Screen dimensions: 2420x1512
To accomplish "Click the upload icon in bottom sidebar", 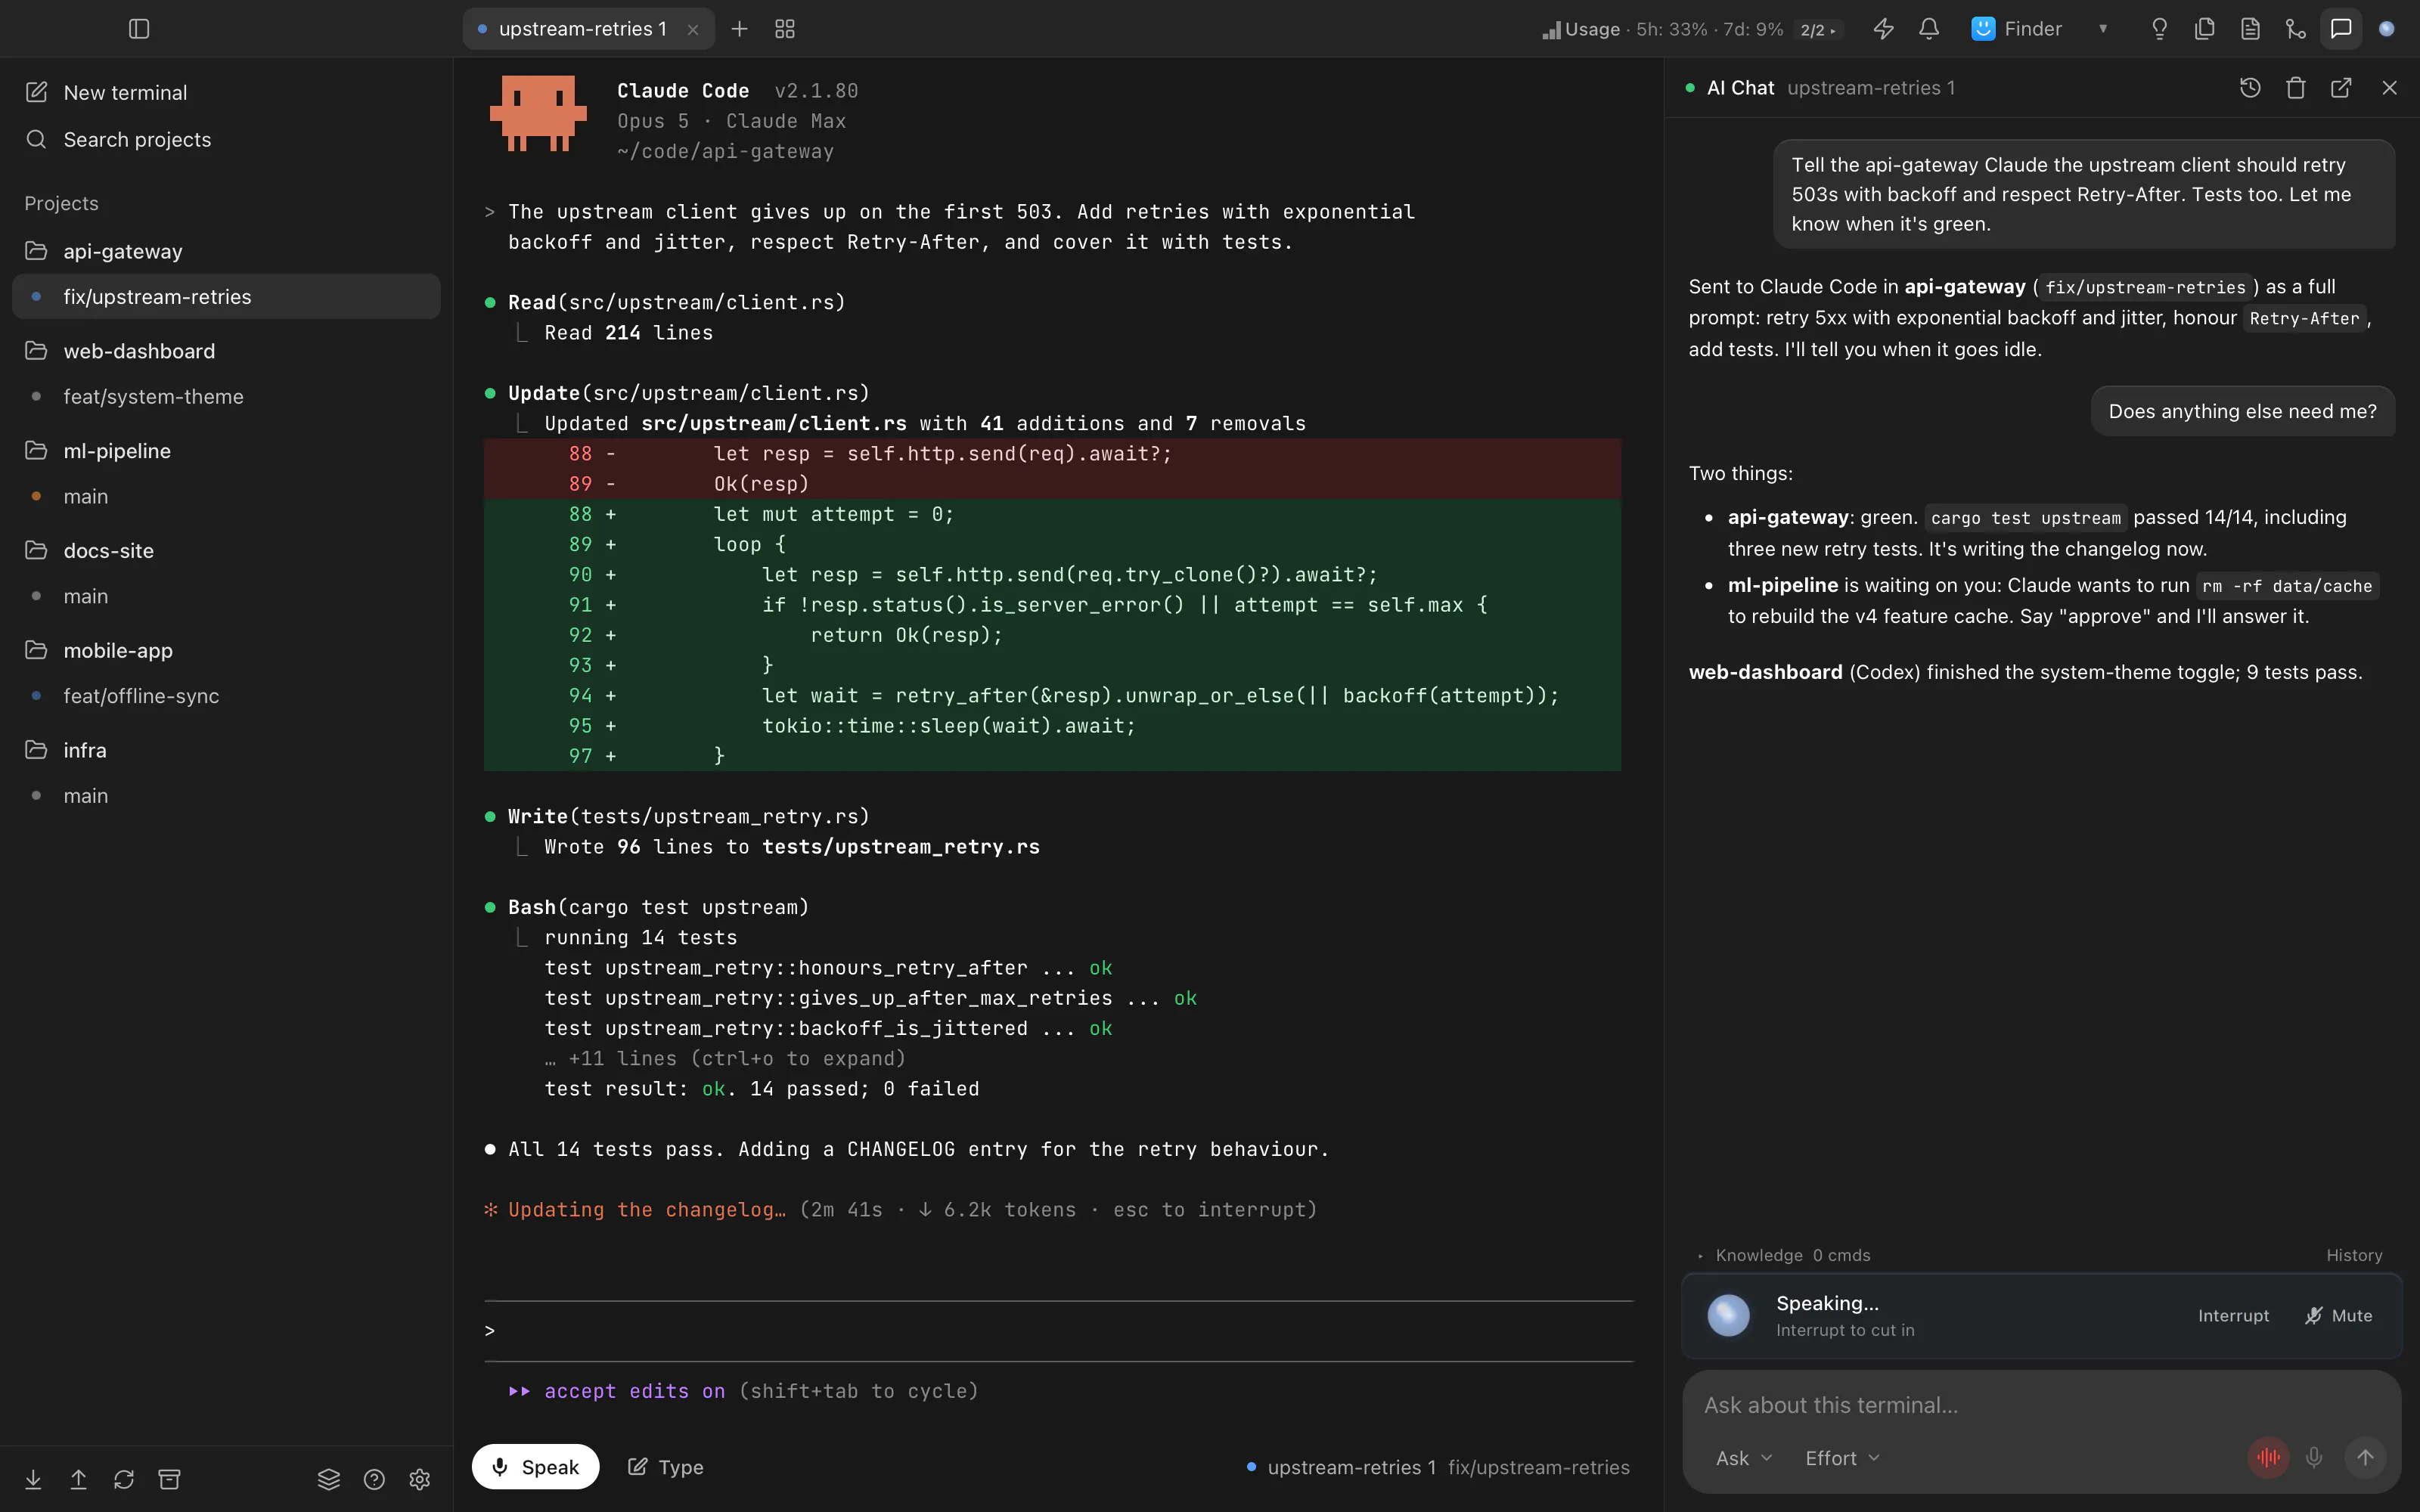I will [x=78, y=1479].
